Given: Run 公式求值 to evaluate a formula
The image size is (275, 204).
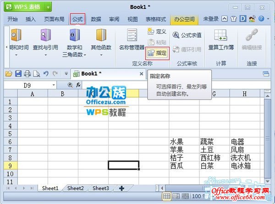Looking at the screenshot, I should 187,35.
